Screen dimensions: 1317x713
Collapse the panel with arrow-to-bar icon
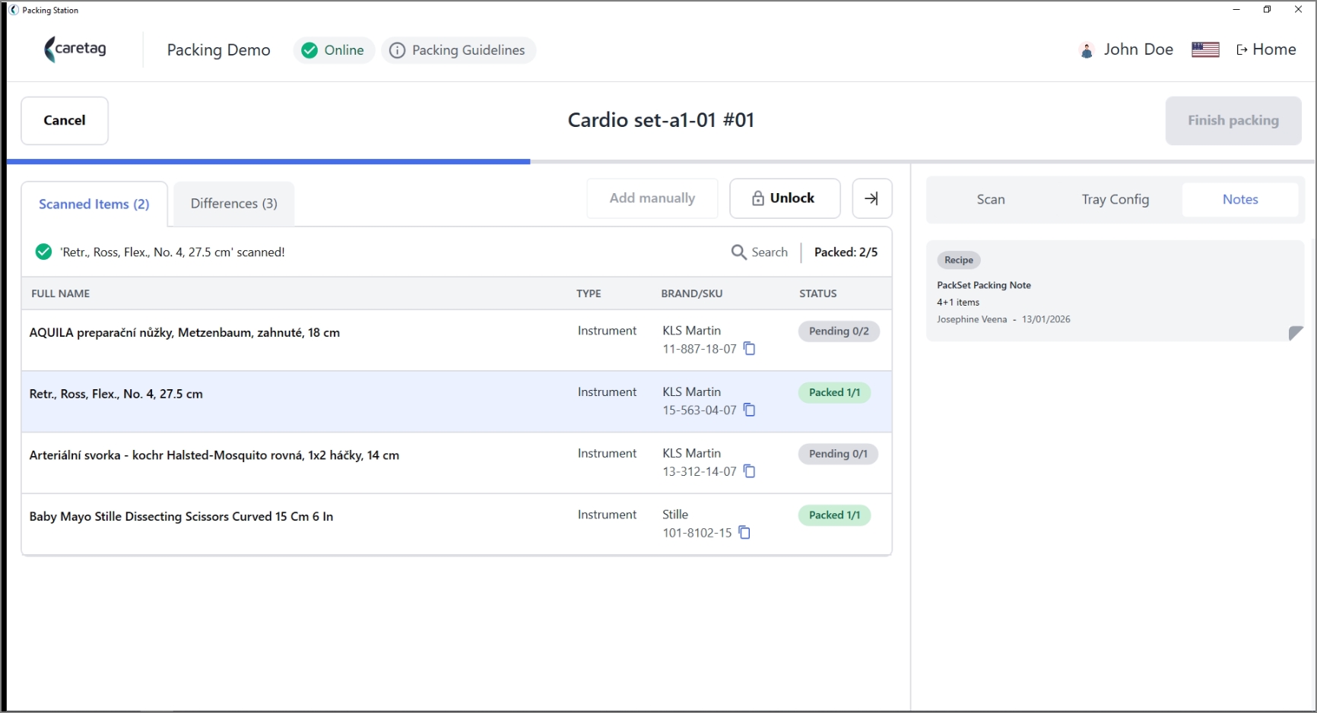click(x=872, y=198)
